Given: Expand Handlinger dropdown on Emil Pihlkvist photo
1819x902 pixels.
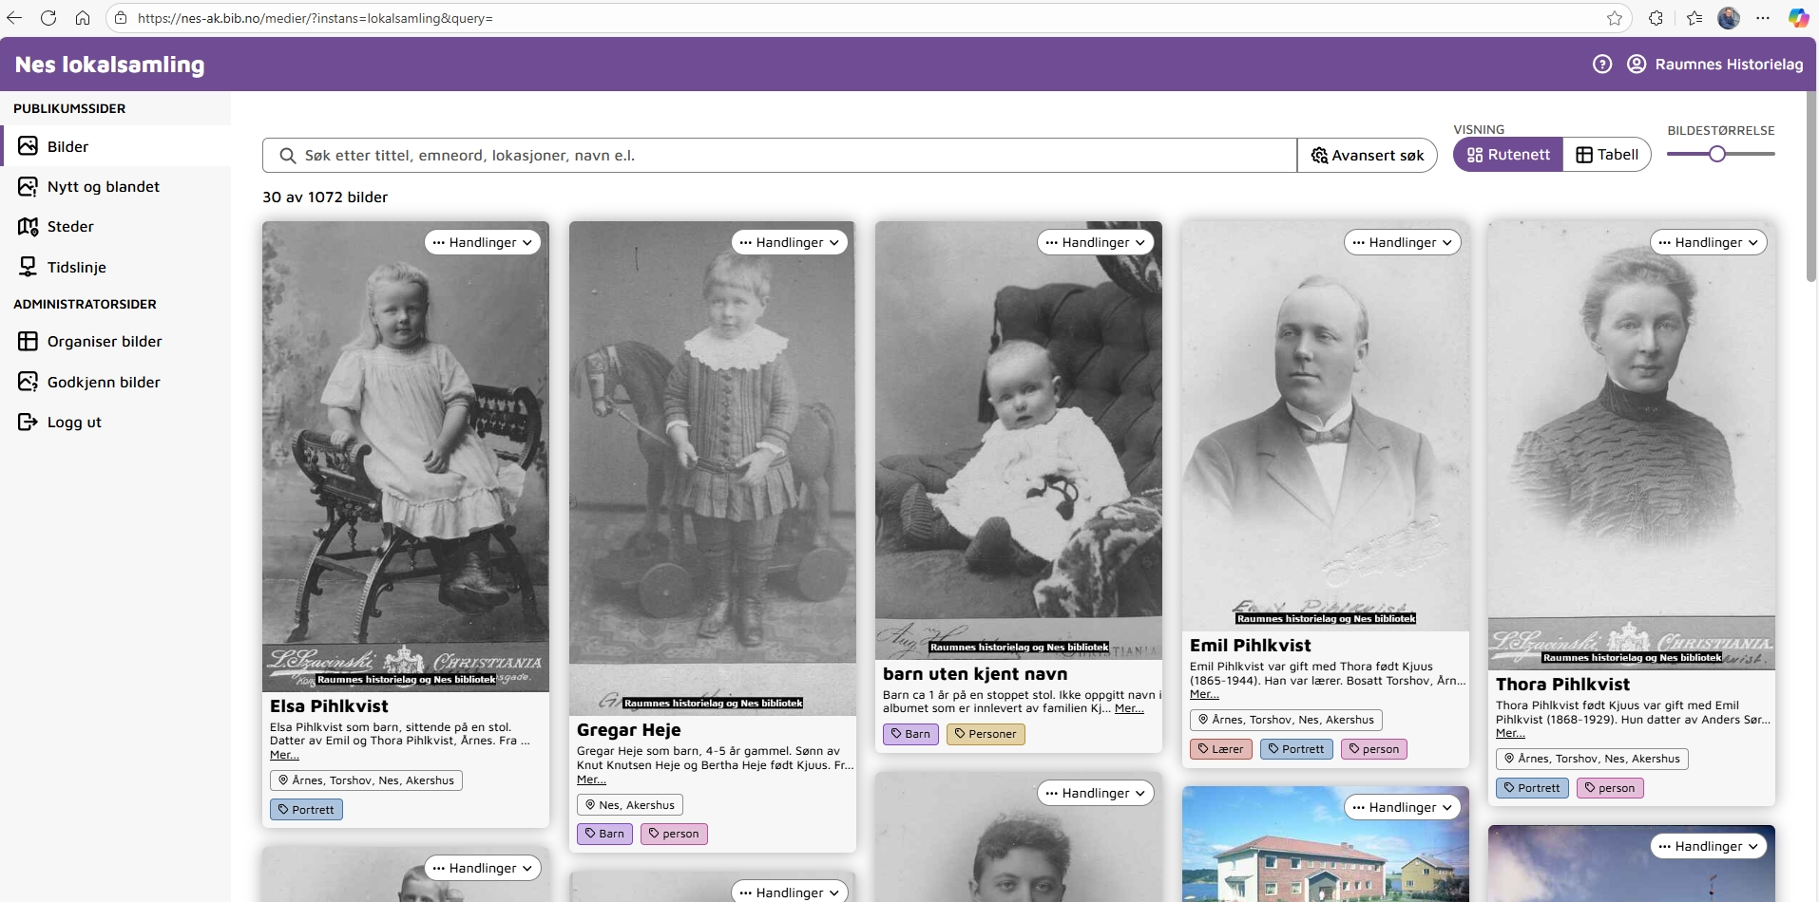Looking at the screenshot, I should point(1402,243).
